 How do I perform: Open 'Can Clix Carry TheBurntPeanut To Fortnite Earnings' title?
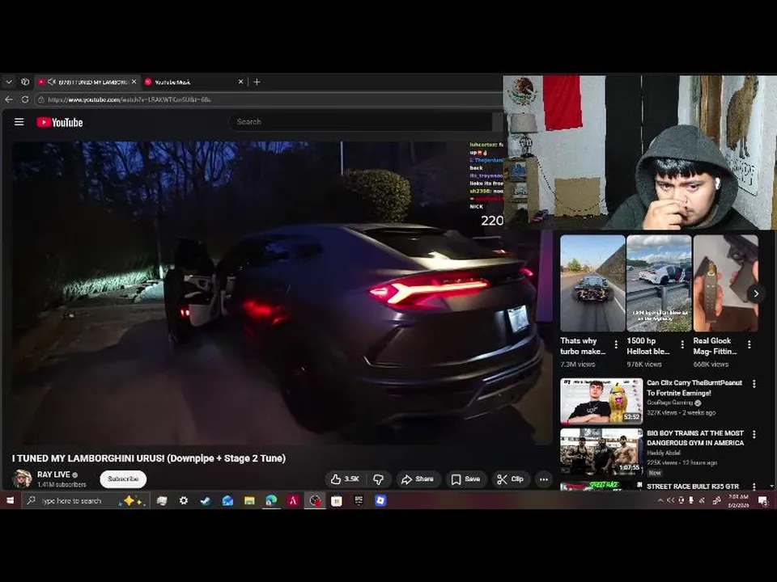click(x=694, y=388)
